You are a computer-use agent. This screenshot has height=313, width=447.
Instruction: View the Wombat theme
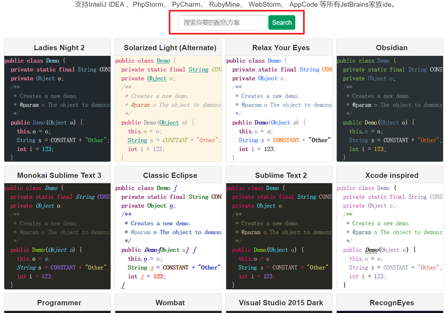coord(170,302)
